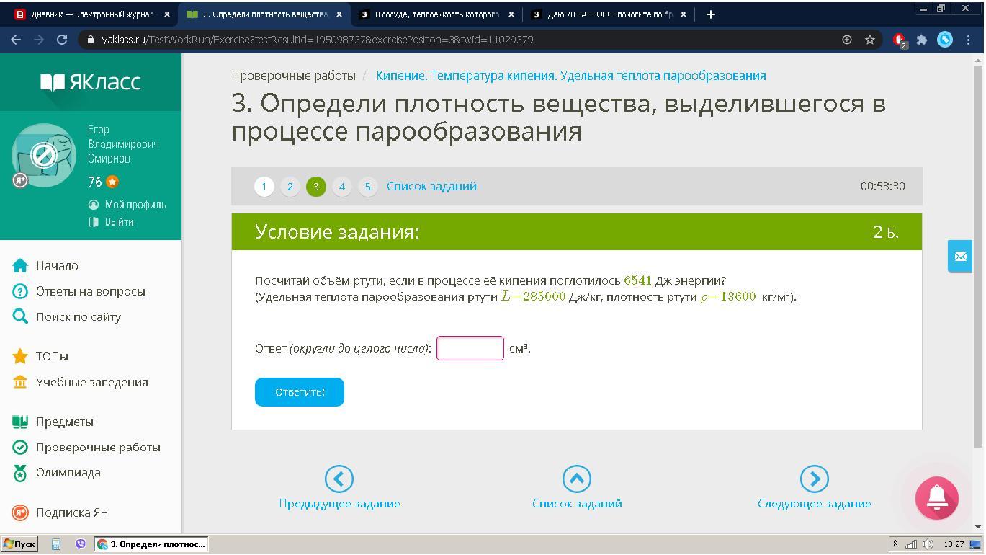
Task: Close the Дневник browser tab
Action: (167, 14)
